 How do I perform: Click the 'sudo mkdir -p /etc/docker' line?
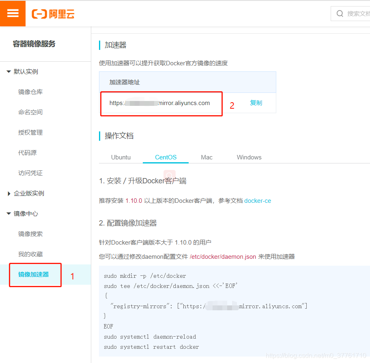tap(145, 276)
